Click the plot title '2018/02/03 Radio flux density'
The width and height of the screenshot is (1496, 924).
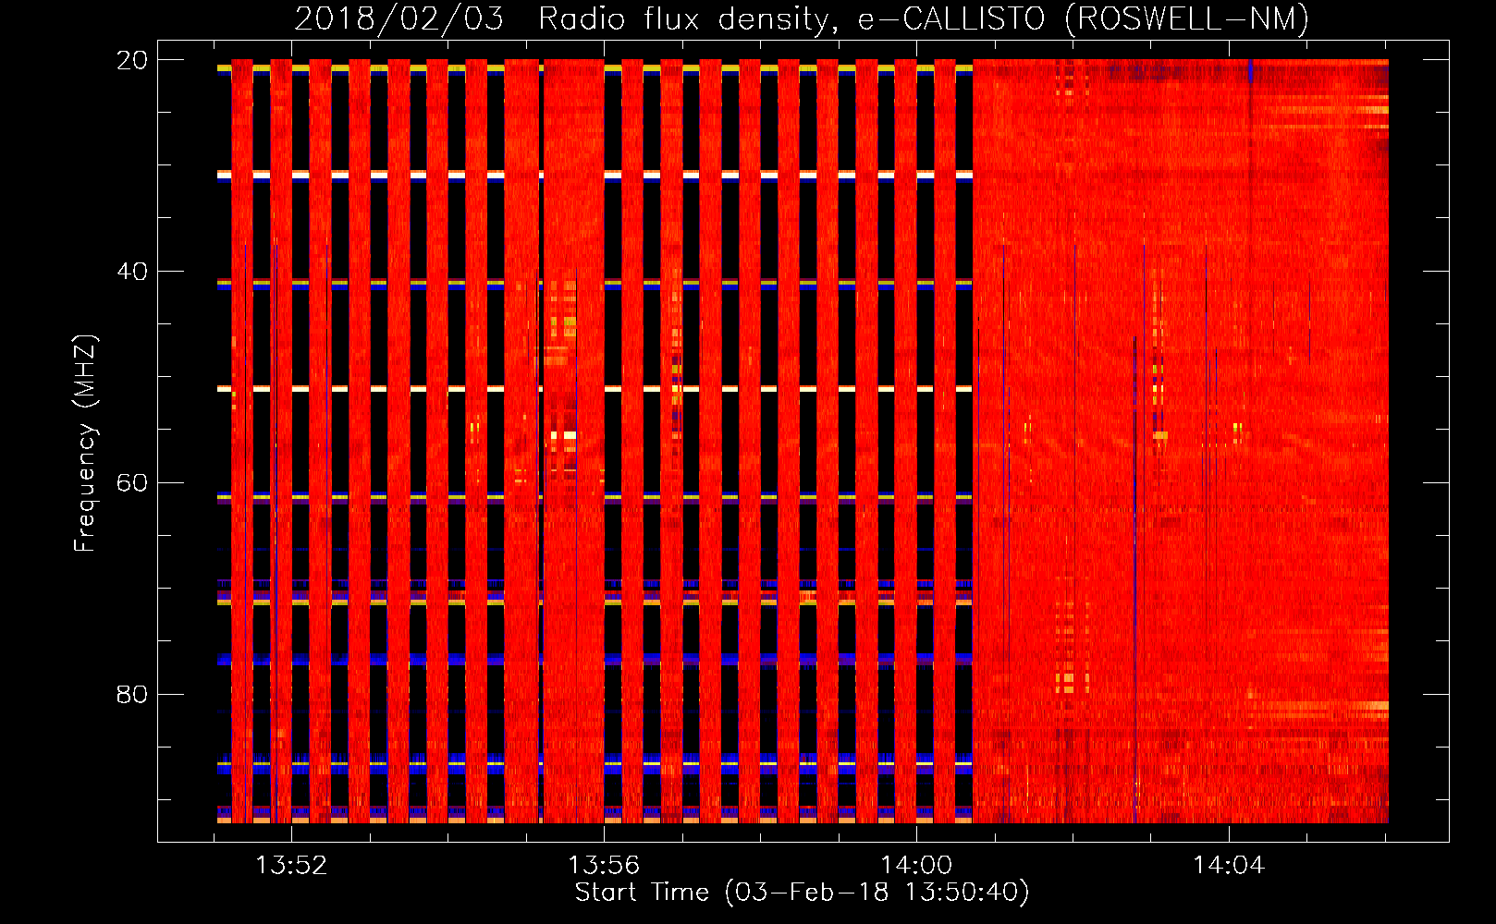point(802,18)
